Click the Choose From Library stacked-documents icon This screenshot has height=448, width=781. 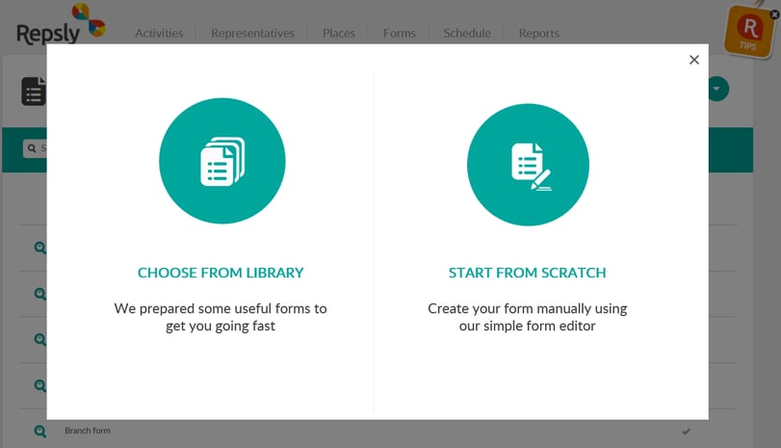click(222, 161)
